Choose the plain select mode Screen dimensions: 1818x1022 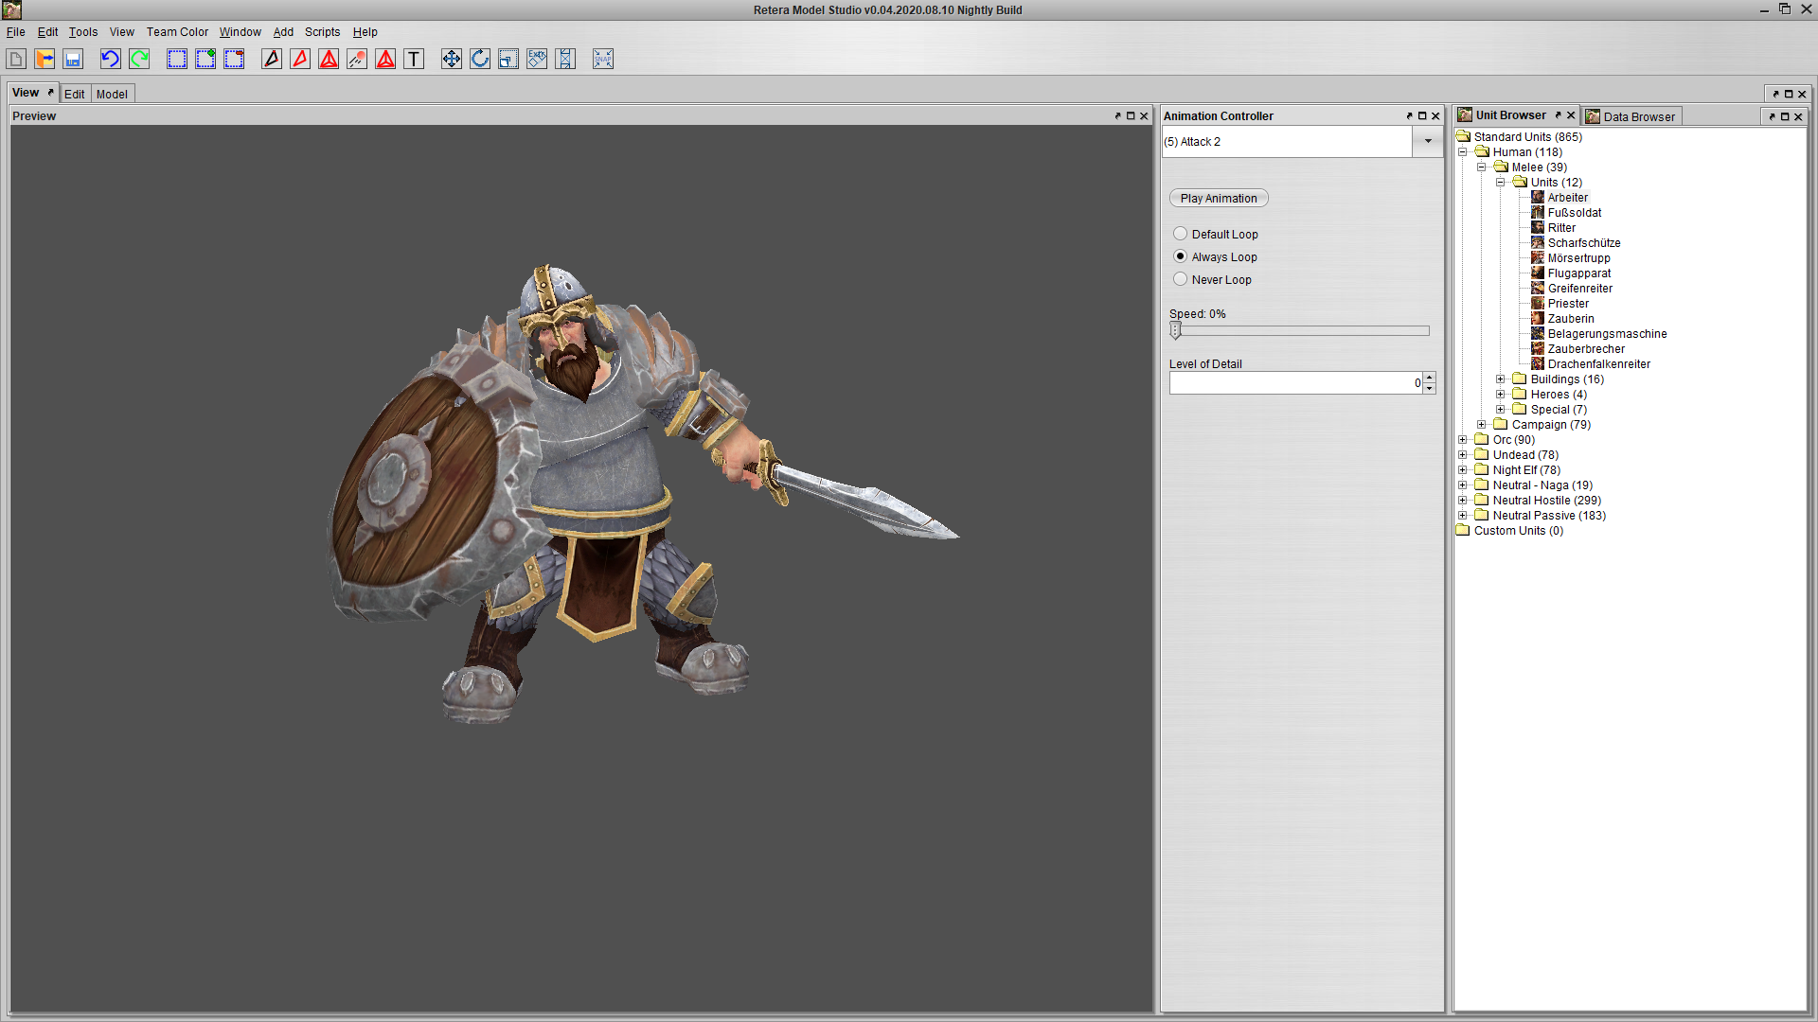click(x=177, y=59)
